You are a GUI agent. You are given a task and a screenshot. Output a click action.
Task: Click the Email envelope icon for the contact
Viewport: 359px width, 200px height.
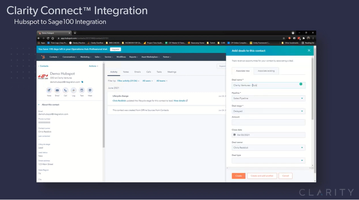(x=57, y=90)
